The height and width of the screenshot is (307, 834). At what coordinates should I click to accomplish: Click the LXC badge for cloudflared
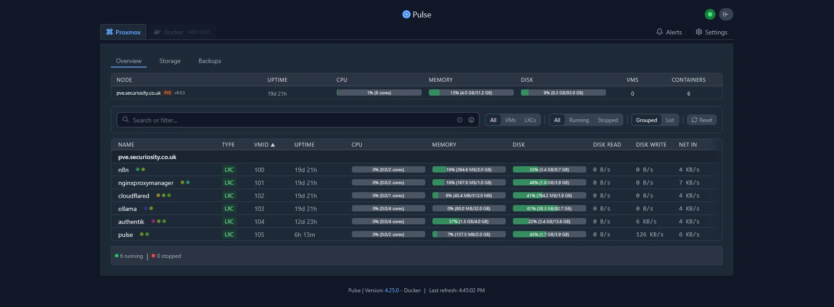coord(229,196)
